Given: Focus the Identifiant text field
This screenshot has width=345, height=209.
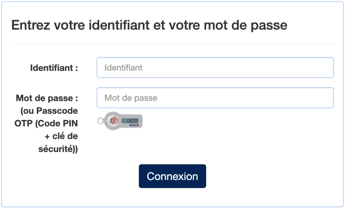Looking at the screenshot, I should (x=215, y=67).
